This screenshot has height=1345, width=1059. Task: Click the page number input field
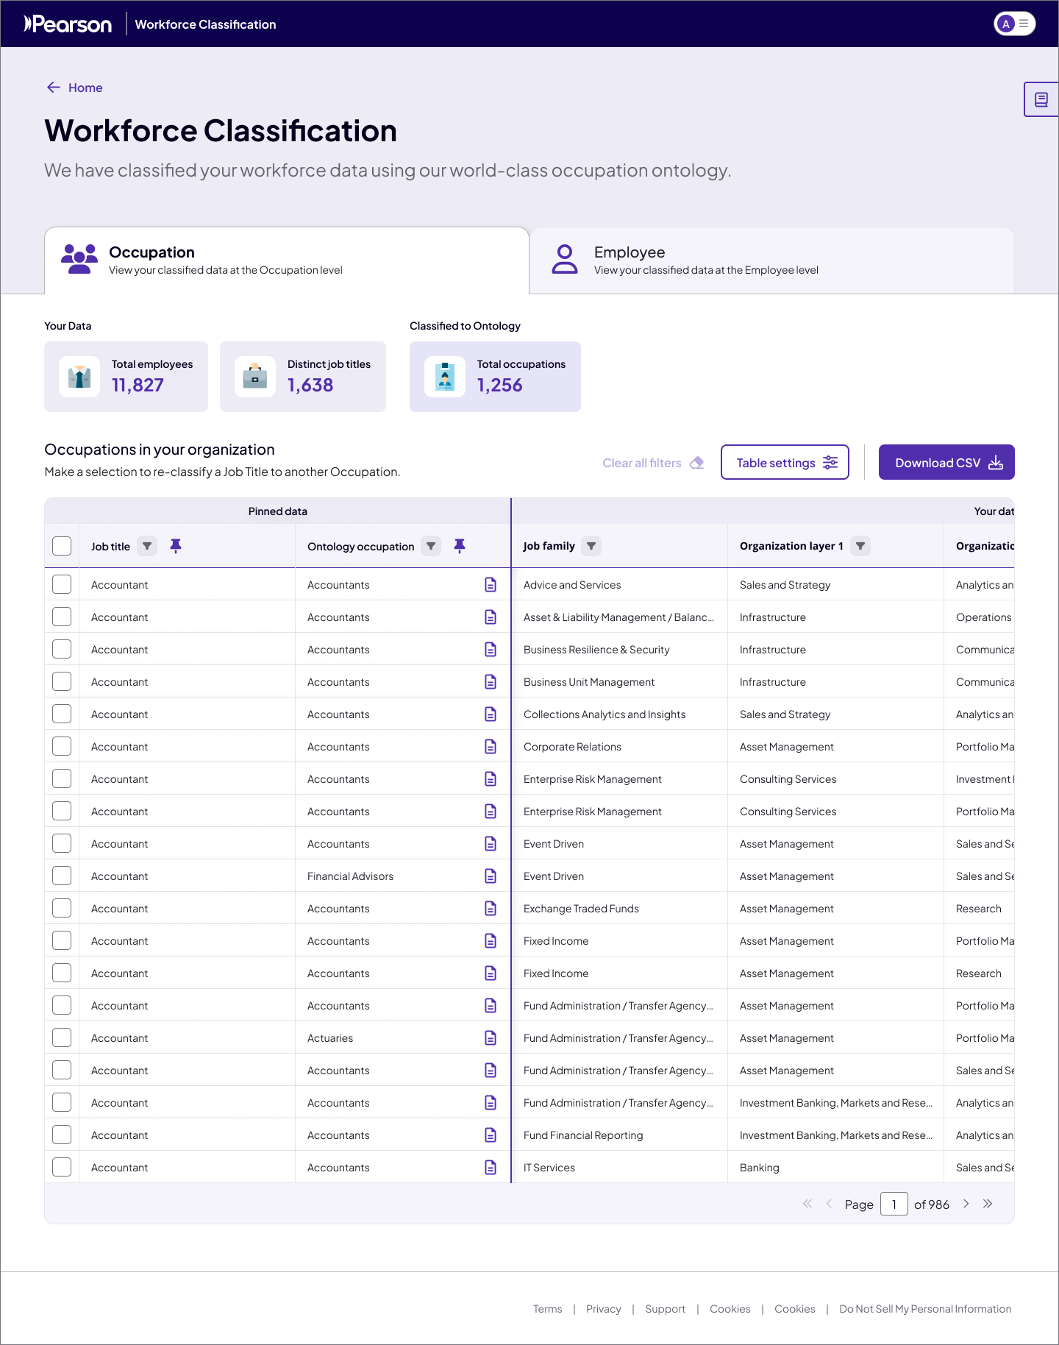pos(894,1204)
